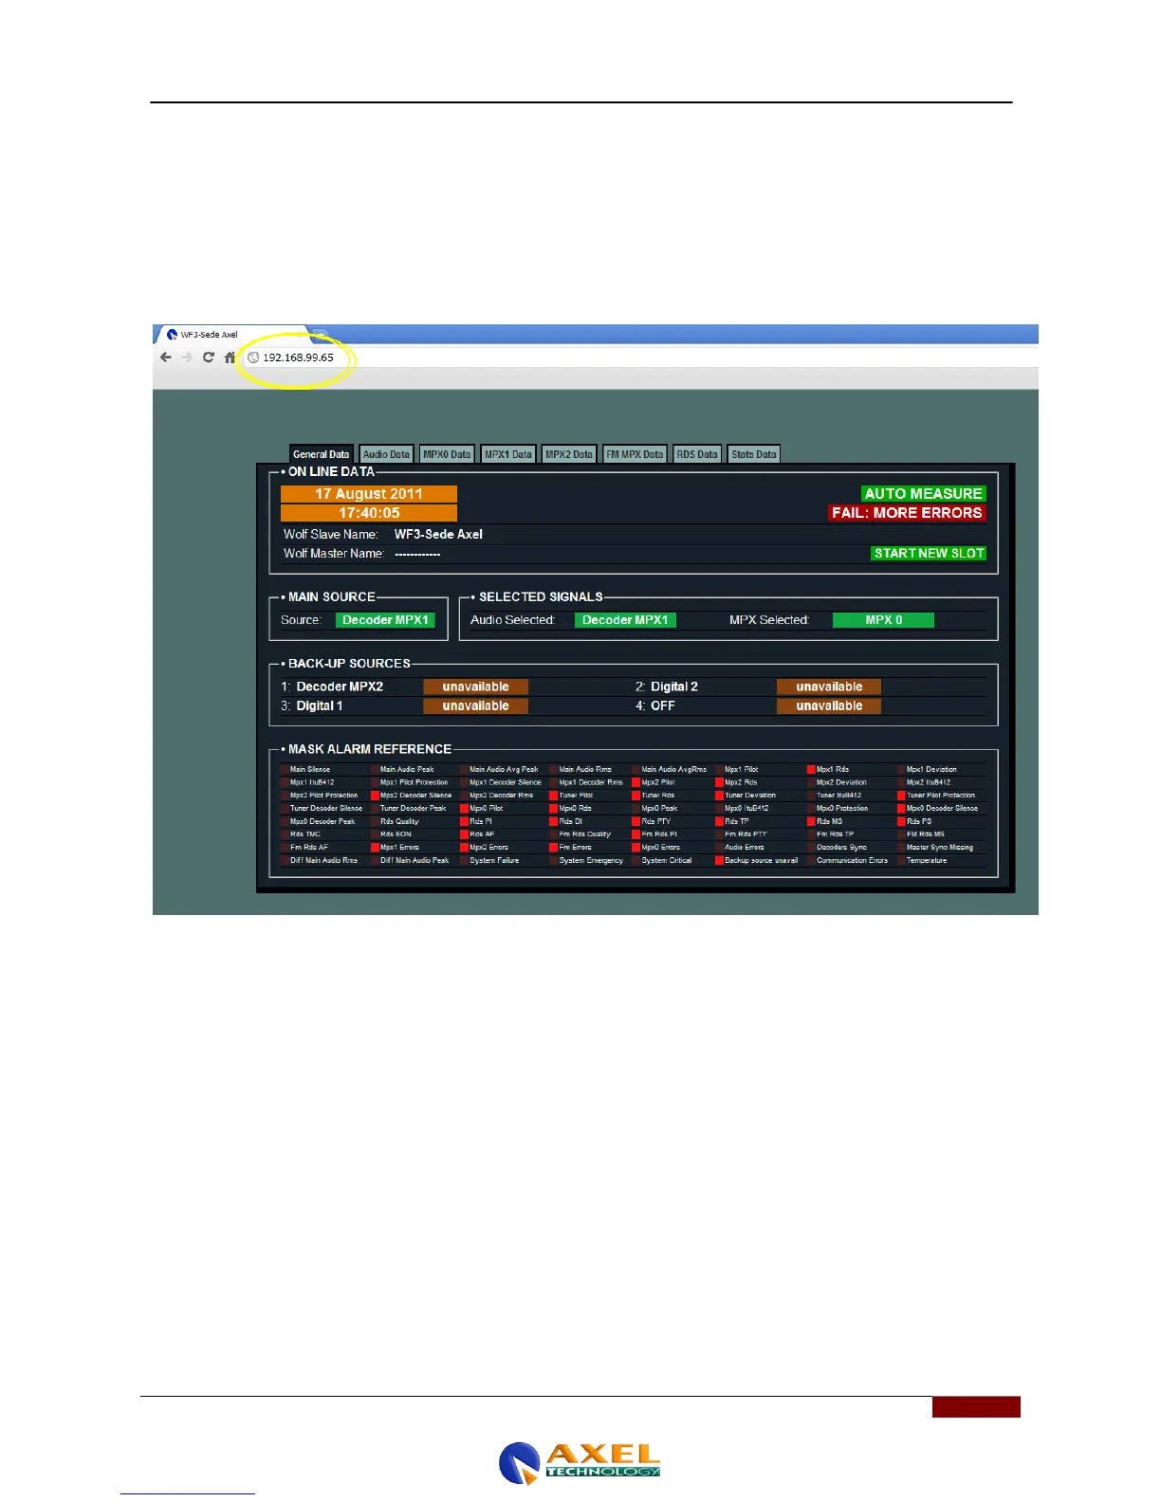Image resolution: width=1161 pixels, height=1502 pixels.
Task: Click the Communication Errors alarm label
Action: [852, 861]
